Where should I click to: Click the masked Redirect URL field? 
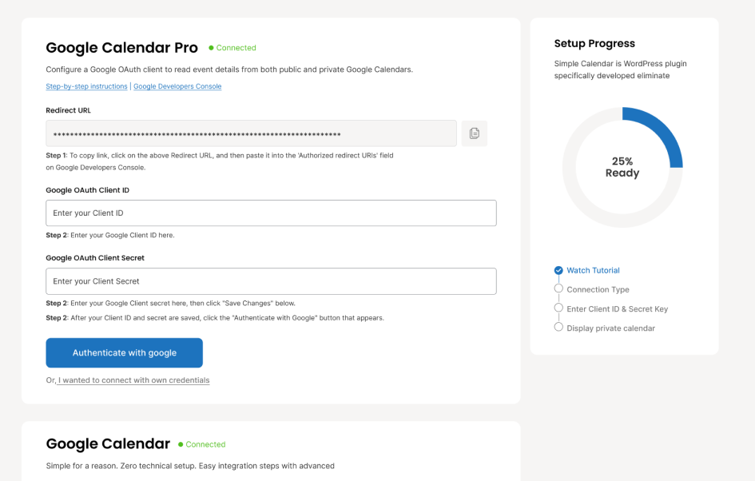point(251,133)
